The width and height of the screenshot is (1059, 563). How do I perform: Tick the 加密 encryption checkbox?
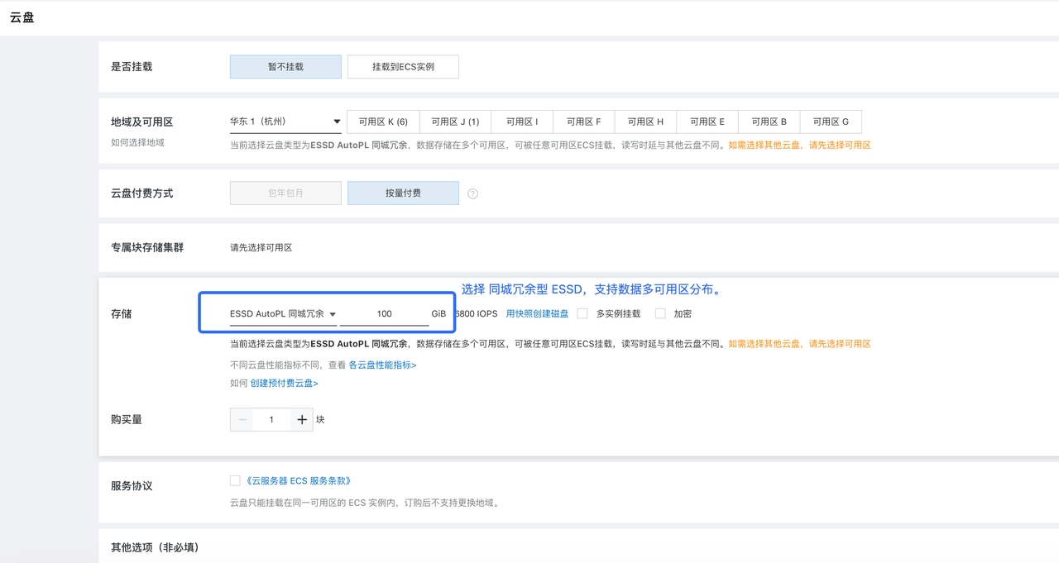660,314
